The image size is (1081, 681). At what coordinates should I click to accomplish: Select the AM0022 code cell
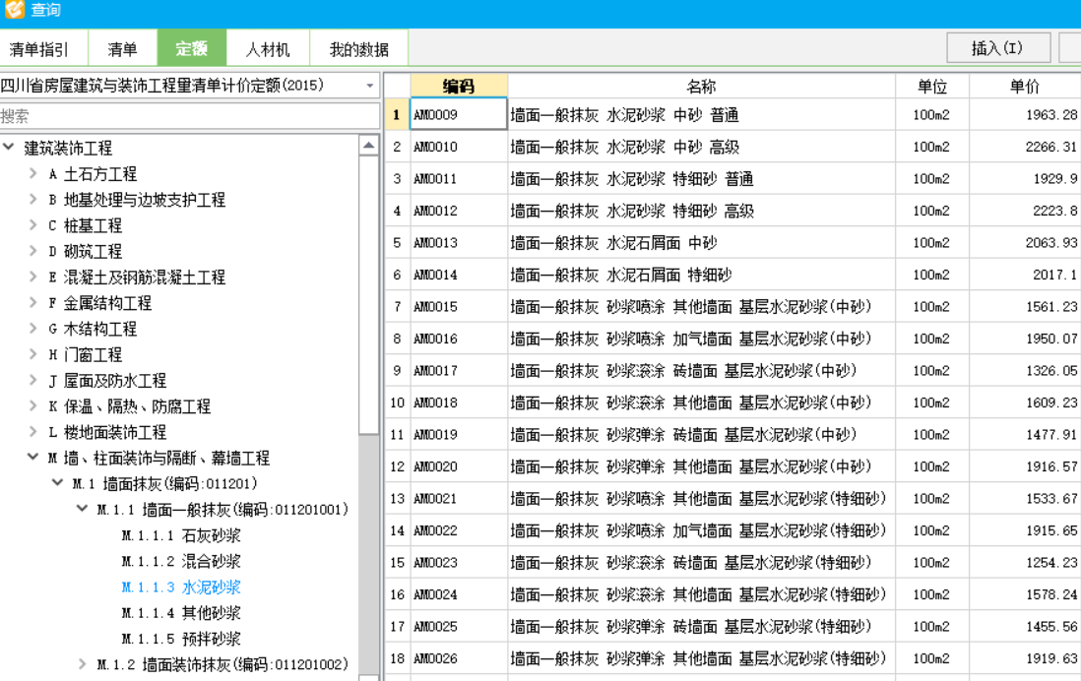(459, 530)
